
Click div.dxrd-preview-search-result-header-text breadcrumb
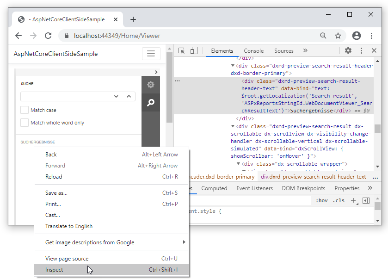pyautogui.click(x=313, y=177)
